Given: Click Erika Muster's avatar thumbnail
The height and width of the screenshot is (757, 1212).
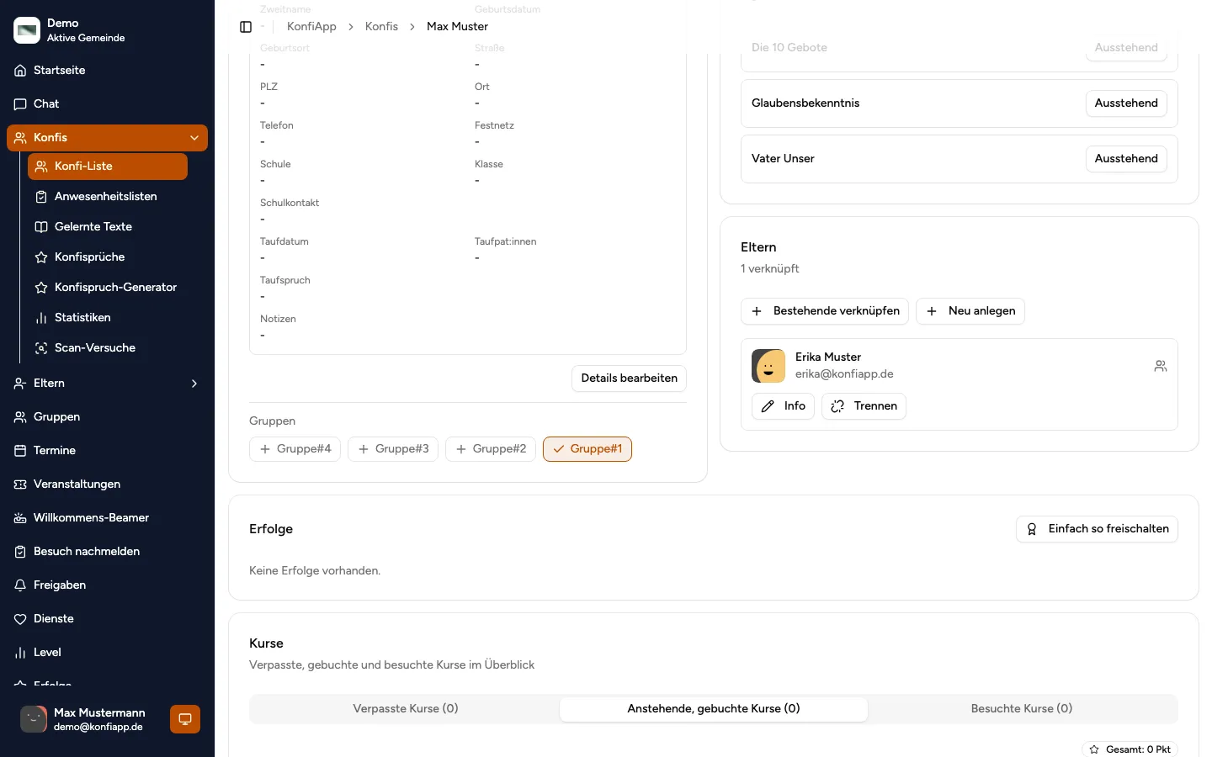Looking at the screenshot, I should click(768, 366).
